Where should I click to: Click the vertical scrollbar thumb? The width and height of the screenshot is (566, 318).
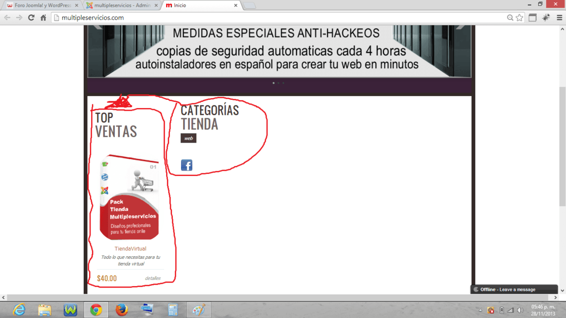pos(562,146)
